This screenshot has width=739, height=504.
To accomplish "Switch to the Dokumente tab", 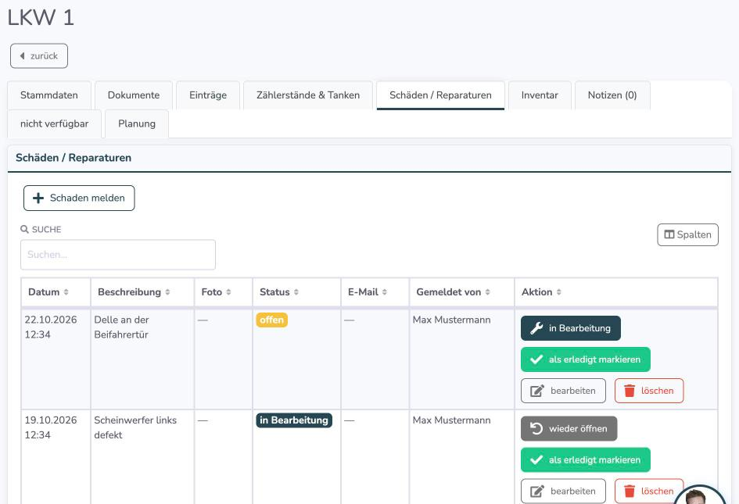I will pos(134,95).
